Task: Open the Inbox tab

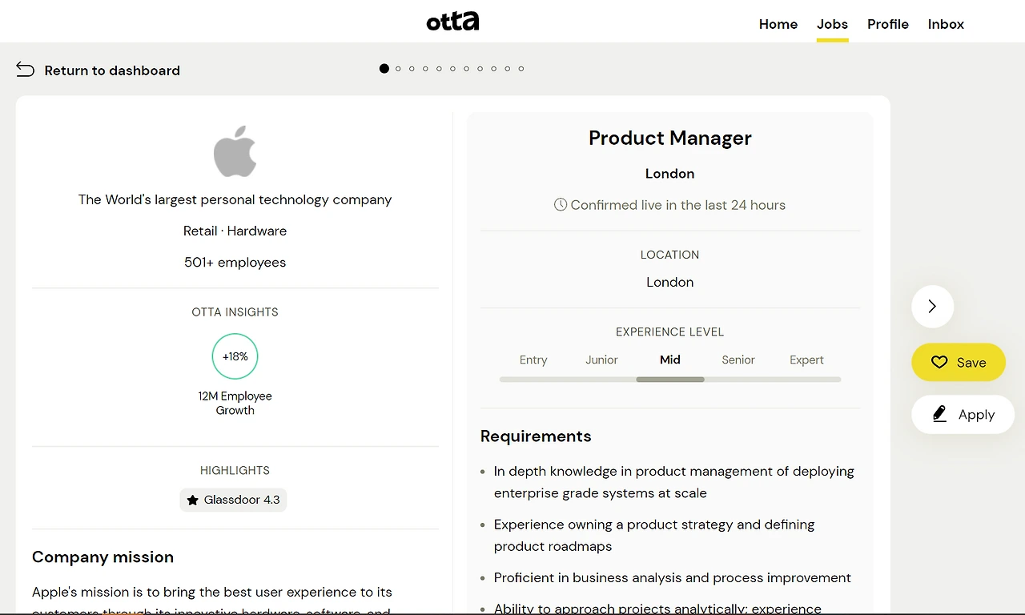Action: click(x=946, y=24)
